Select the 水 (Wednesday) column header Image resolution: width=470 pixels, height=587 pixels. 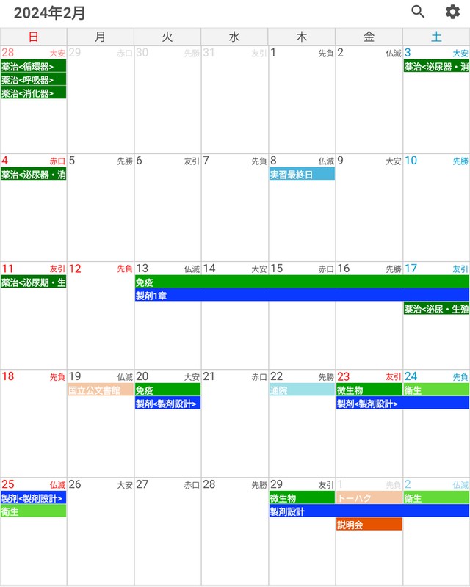[x=234, y=37]
